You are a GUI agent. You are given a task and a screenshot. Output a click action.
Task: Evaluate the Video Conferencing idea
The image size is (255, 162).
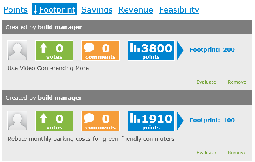pyautogui.click(x=206, y=82)
